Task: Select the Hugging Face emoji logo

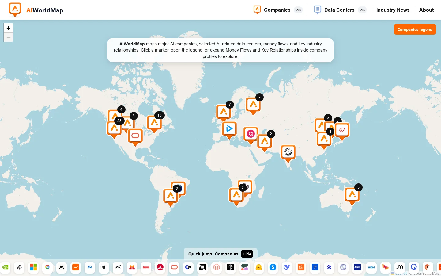Action: pyautogui.click(x=259, y=267)
